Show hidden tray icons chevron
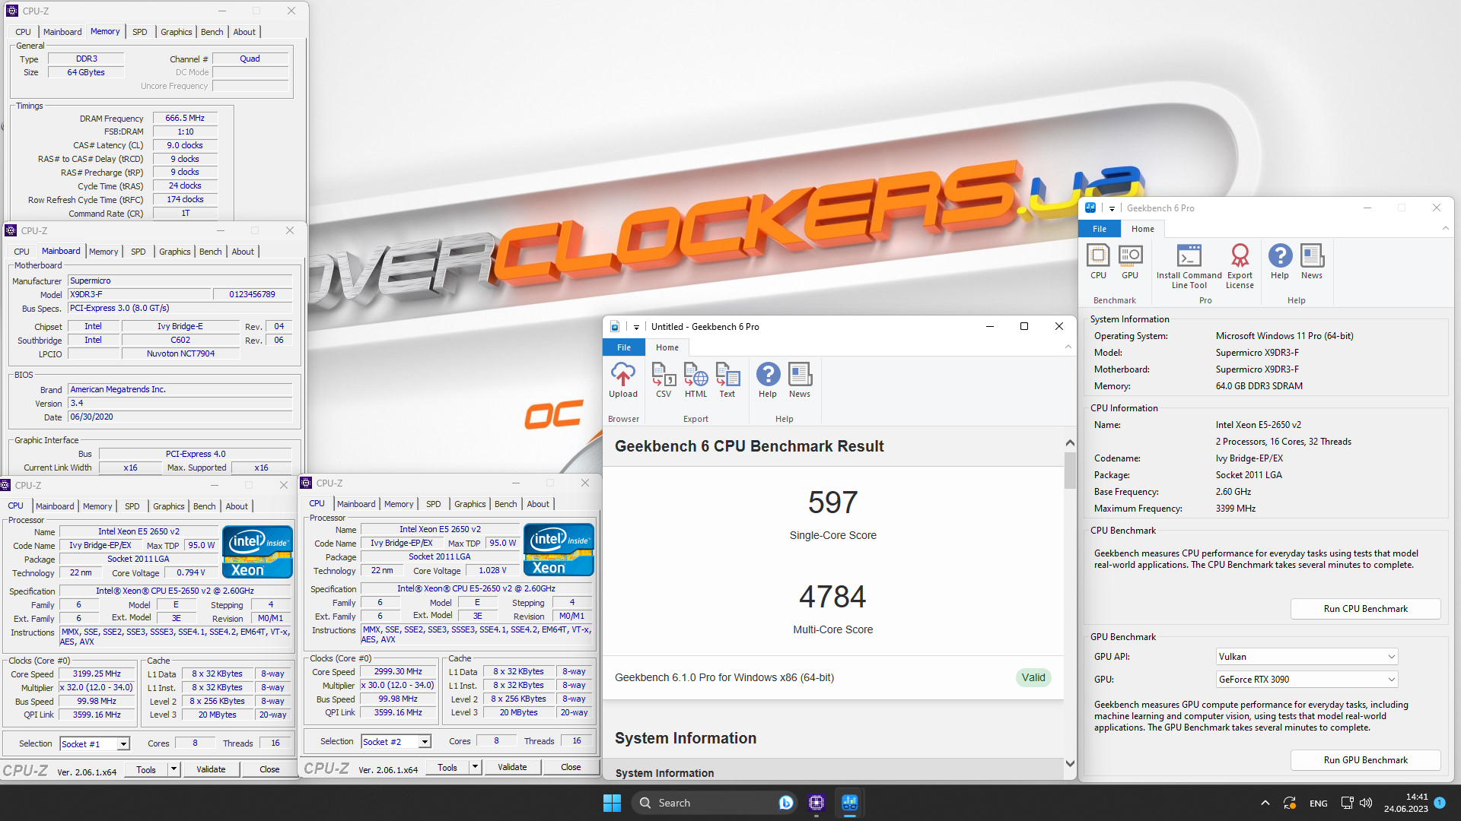The image size is (1461, 821). click(1265, 803)
